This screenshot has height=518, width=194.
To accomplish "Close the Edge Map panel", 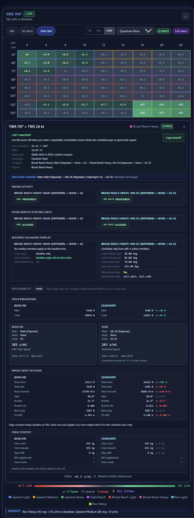I will pos(185,16).
